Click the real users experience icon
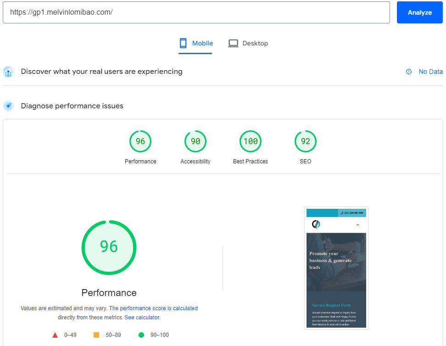The width and height of the screenshot is (446, 346). point(8,72)
